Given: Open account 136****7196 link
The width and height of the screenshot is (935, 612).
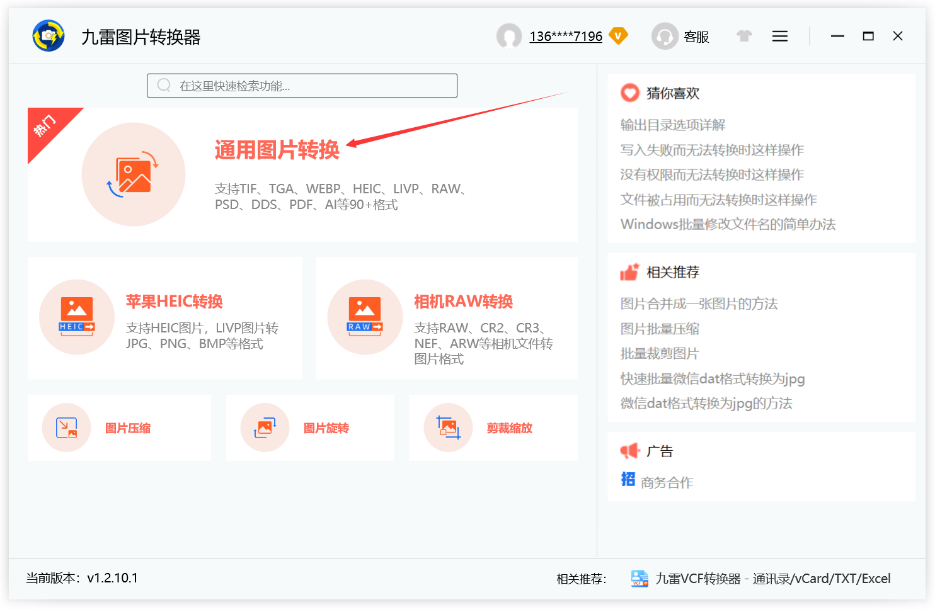Looking at the screenshot, I should coord(566,37).
